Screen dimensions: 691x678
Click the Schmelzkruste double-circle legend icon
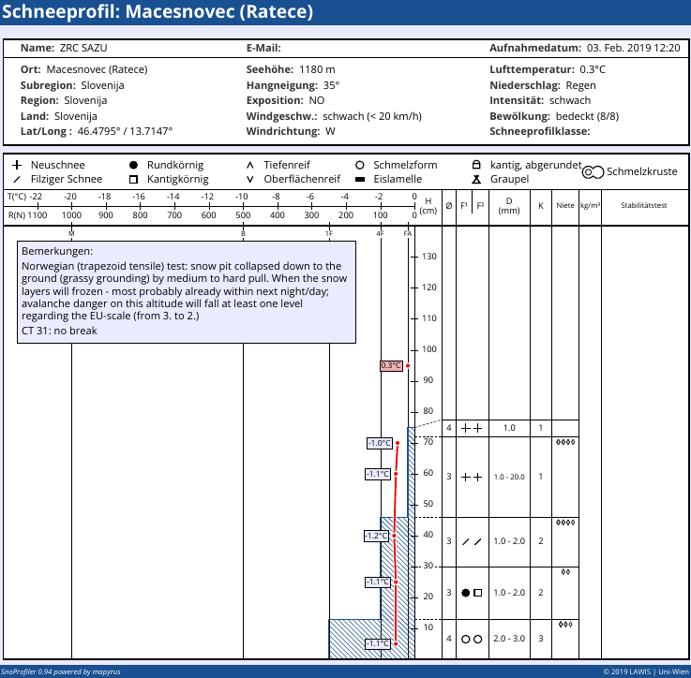click(x=593, y=172)
